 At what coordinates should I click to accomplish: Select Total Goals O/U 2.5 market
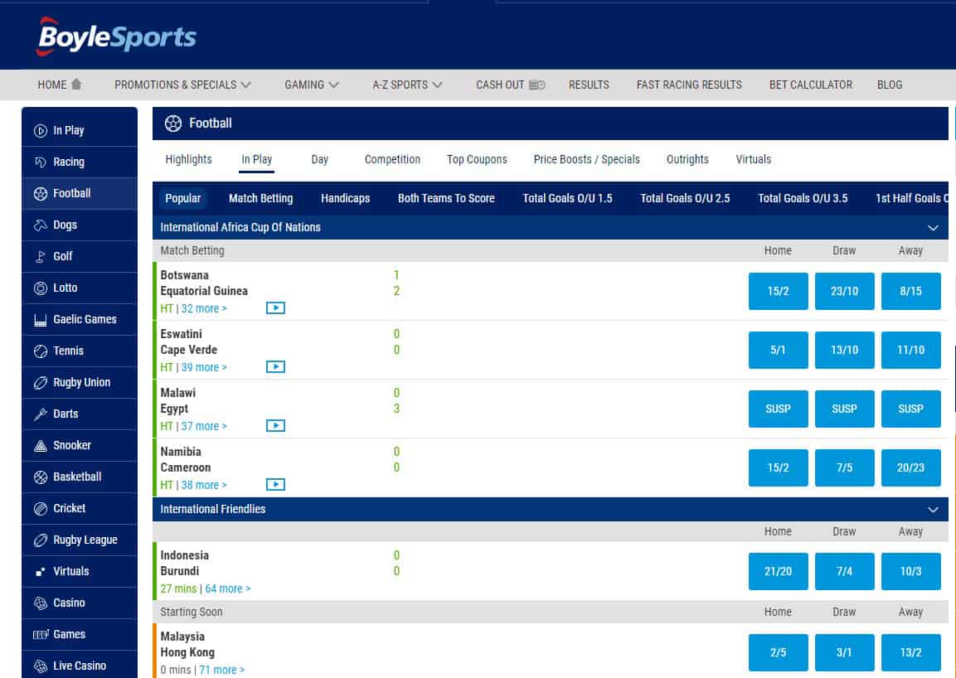[x=685, y=198]
